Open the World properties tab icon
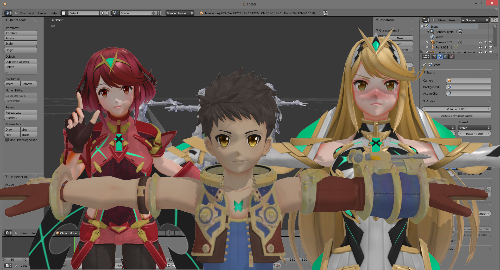Viewport: 500px width, 270px height. pos(446,57)
